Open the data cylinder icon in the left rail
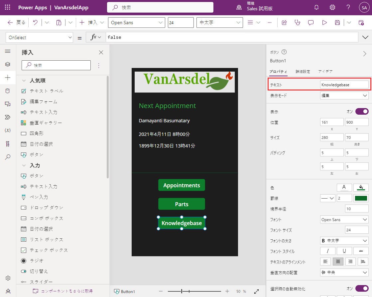The image size is (372, 297). tap(8, 91)
